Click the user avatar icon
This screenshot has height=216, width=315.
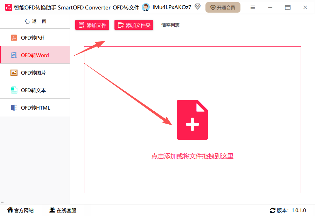pos(146,7)
